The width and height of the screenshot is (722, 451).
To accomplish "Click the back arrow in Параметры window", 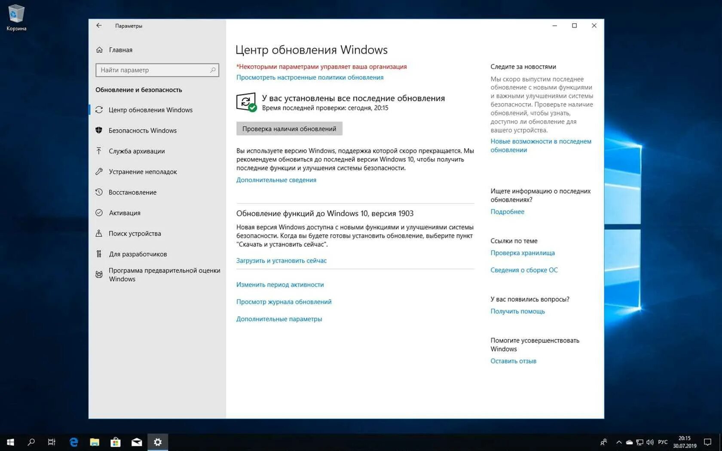I will click(x=99, y=26).
